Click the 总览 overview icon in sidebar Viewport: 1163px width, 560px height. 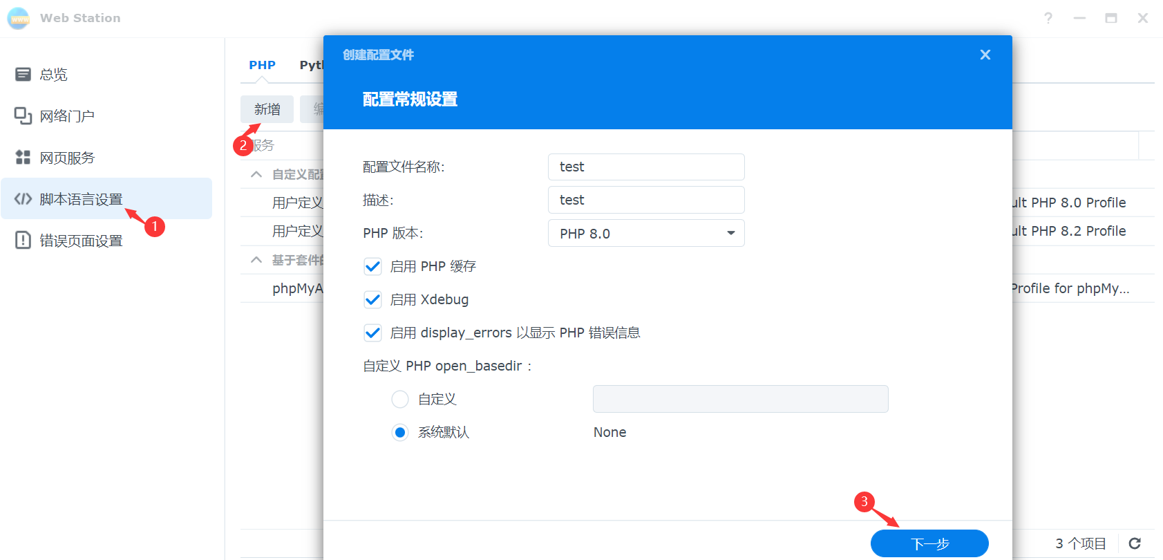click(x=23, y=74)
